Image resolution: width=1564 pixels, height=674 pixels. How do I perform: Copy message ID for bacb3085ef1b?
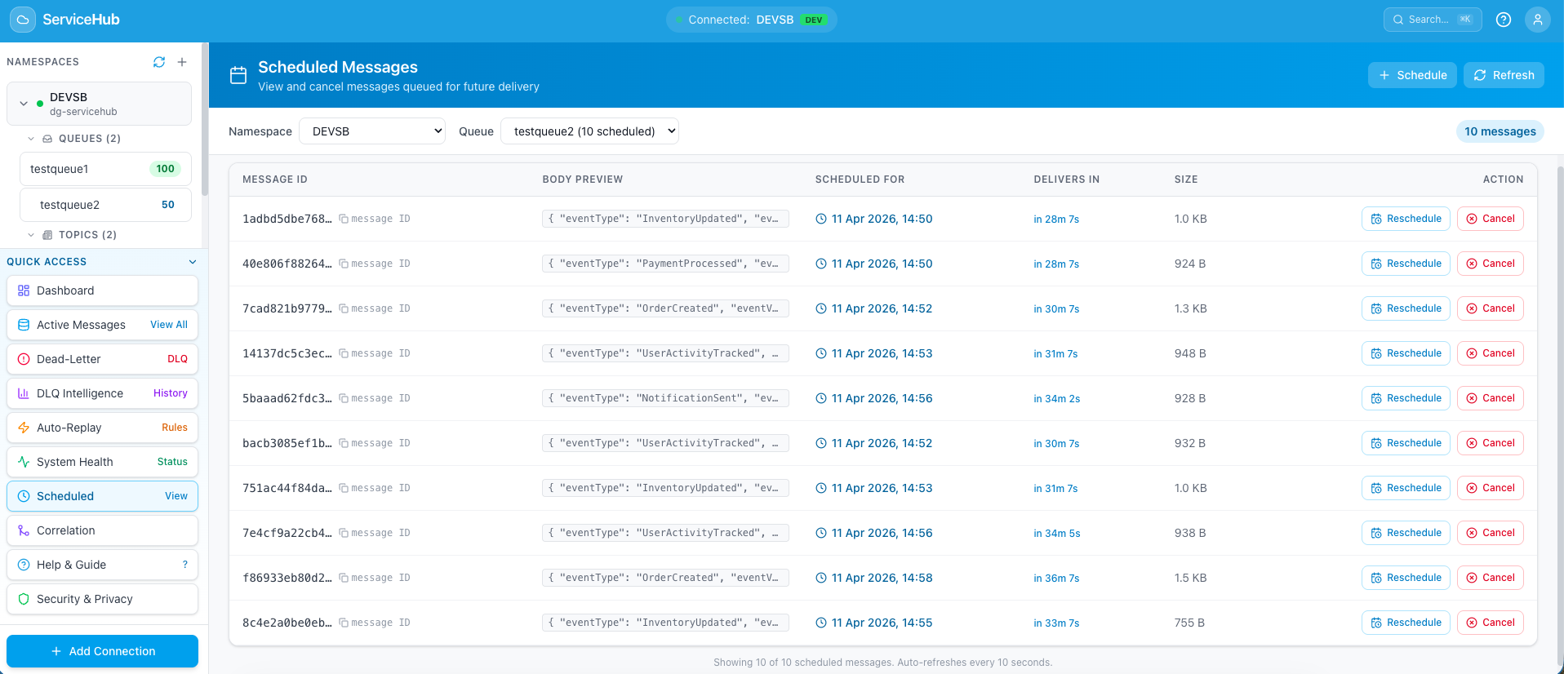[344, 443]
